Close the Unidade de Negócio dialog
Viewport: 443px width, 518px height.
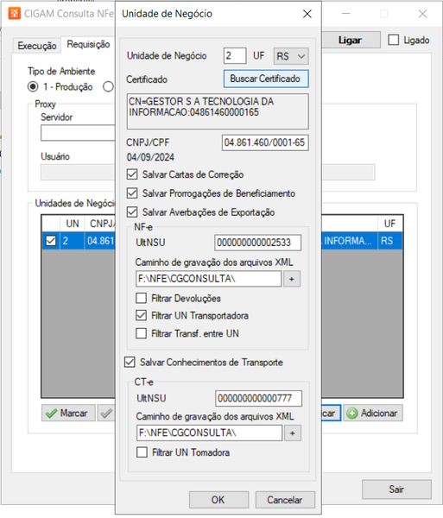(307, 14)
